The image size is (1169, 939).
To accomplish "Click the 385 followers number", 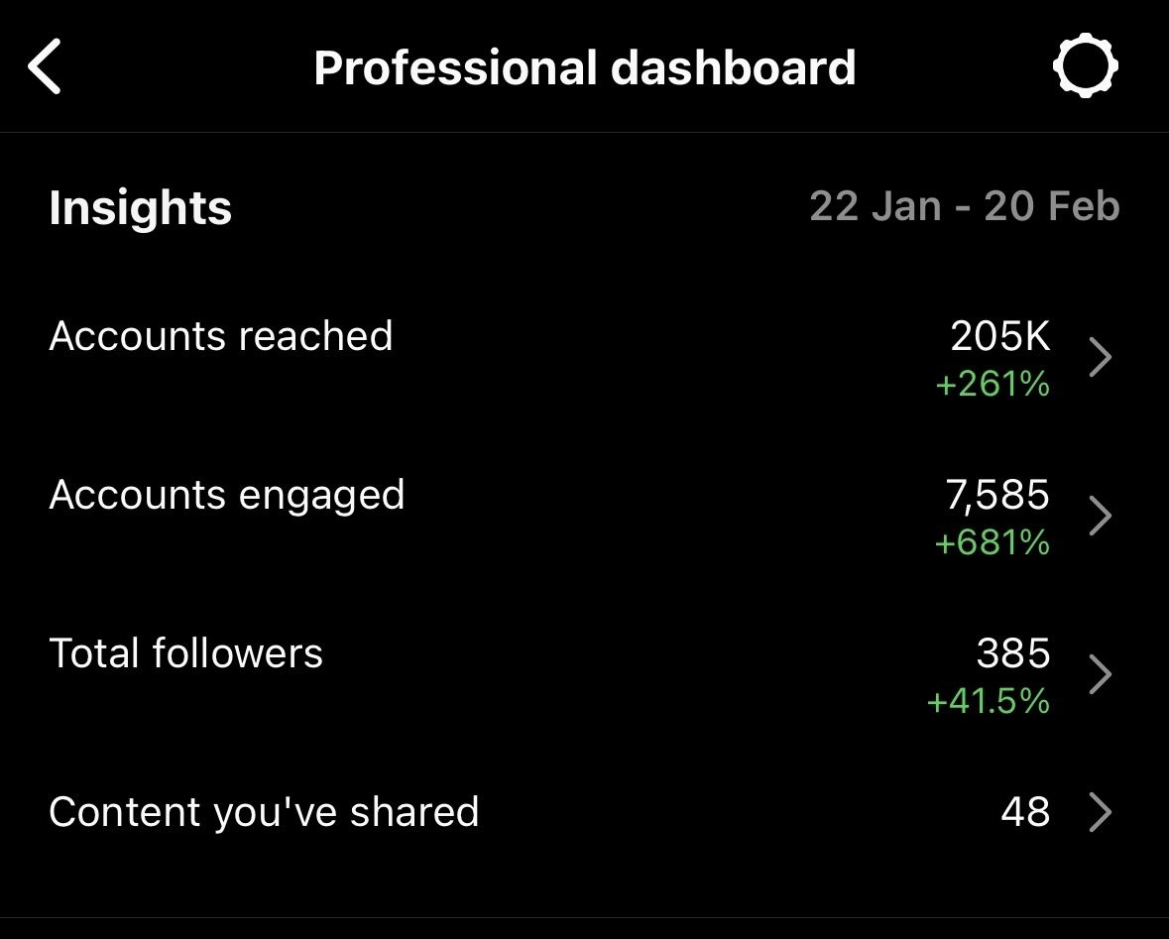I will click(1012, 653).
